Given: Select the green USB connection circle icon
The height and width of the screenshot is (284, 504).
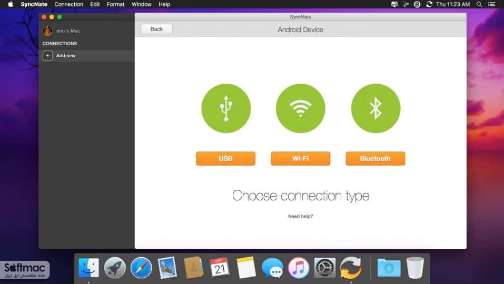Looking at the screenshot, I should tap(226, 108).
